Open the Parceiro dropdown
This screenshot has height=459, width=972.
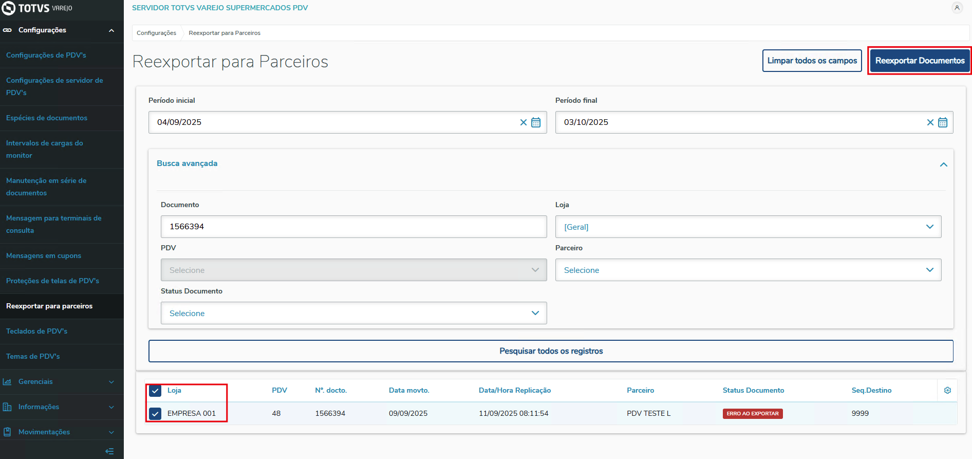click(x=748, y=270)
